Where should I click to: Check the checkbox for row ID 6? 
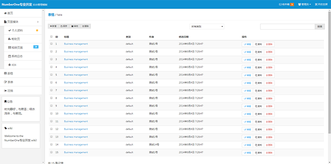[51, 82]
